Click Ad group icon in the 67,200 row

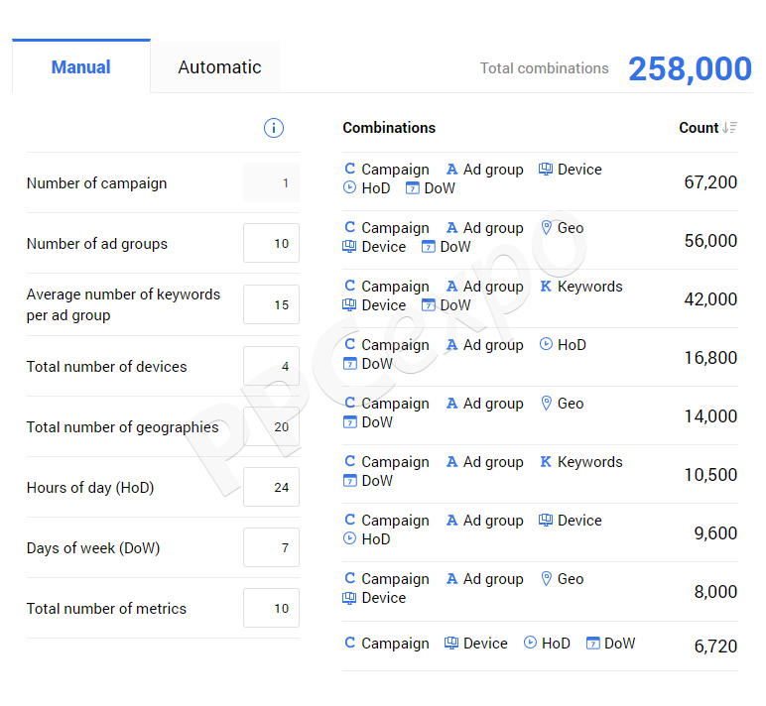click(x=451, y=169)
